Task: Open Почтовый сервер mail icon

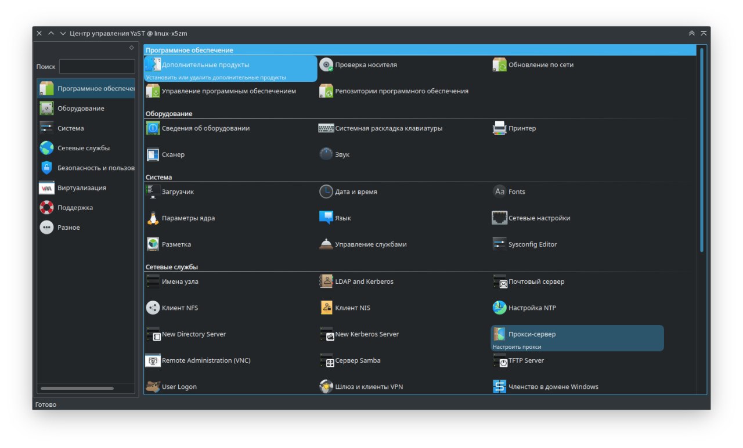Action: pyautogui.click(x=499, y=281)
